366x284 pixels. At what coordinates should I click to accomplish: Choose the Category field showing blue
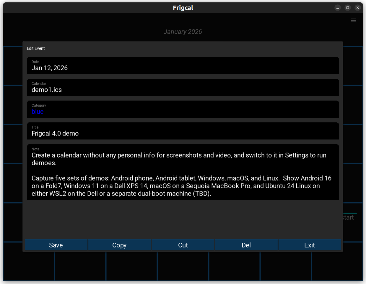click(x=183, y=109)
